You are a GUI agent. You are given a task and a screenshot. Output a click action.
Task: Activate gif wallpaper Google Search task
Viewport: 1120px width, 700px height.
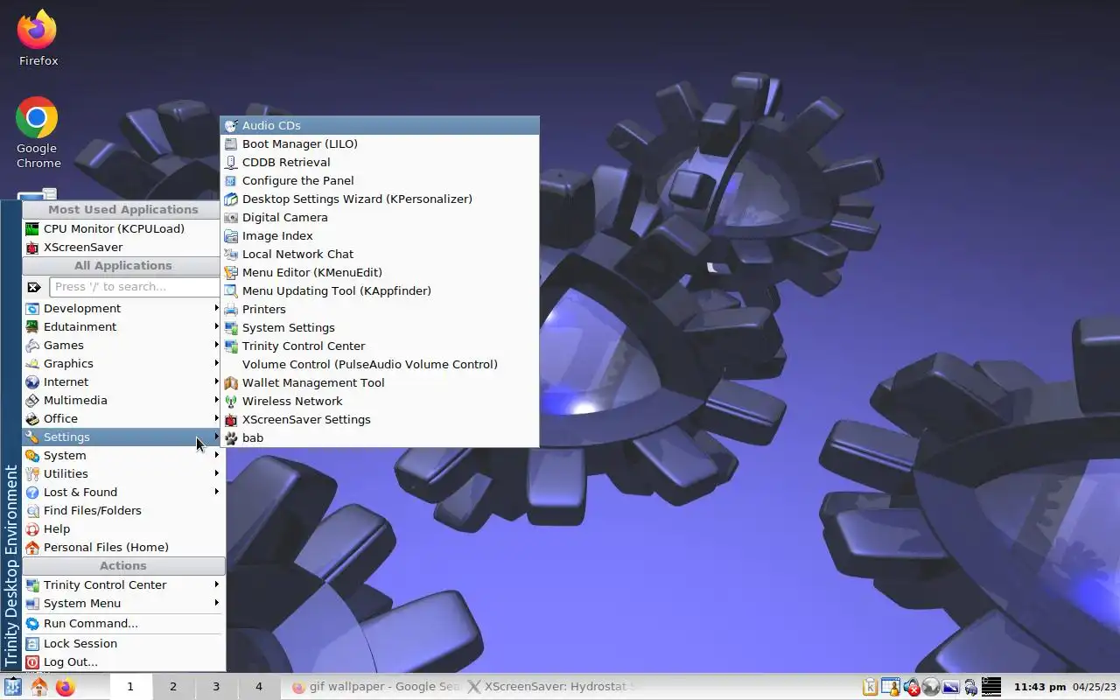coord(374,687)
